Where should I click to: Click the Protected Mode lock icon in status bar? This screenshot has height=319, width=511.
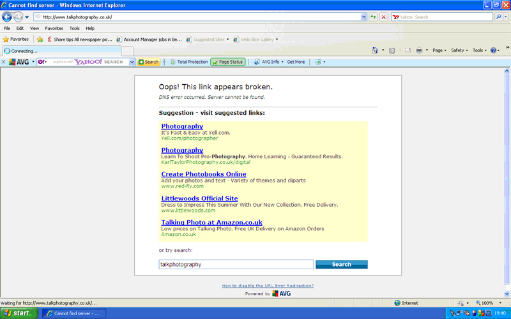click(x=461, y=303)
